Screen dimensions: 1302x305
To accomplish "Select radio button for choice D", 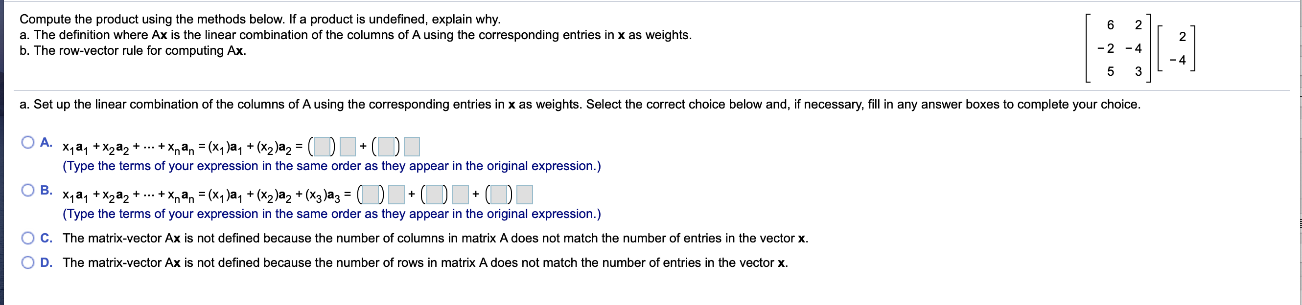I will 28,261.
